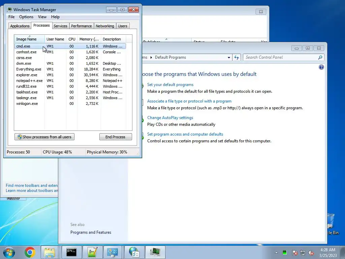Sort processes by Memory column
This screenshot has height=259, width=345.
(x=89, y=39)
